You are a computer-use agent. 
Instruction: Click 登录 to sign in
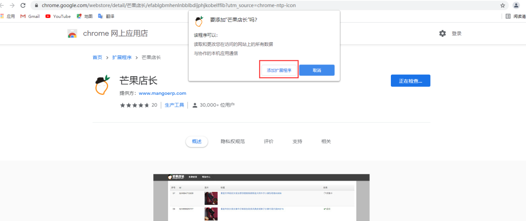(x=456, y=34)
